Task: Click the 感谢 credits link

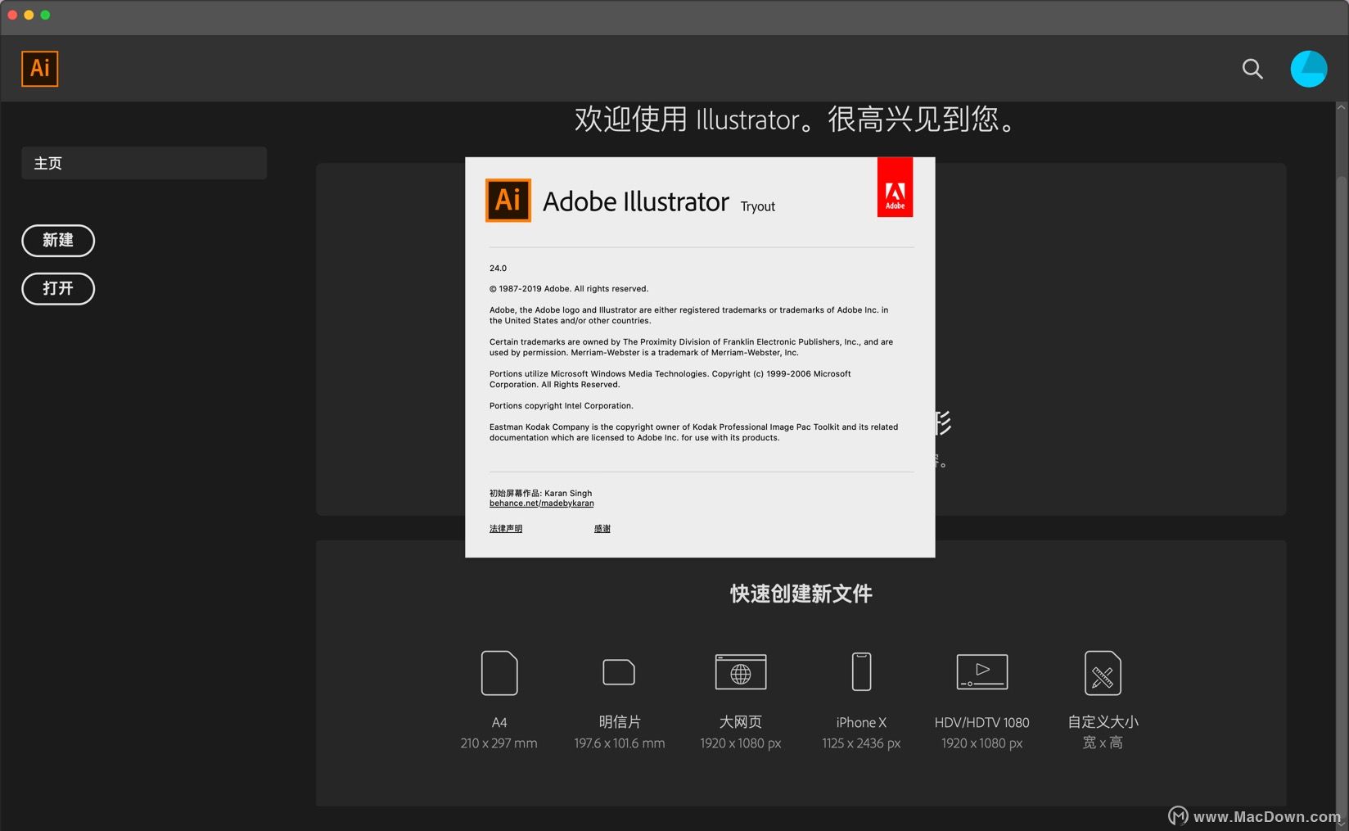Action: tap(602, 529)
